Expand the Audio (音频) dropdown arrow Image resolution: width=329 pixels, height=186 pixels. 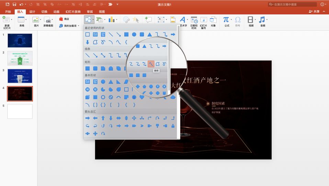tap(267, 19)
